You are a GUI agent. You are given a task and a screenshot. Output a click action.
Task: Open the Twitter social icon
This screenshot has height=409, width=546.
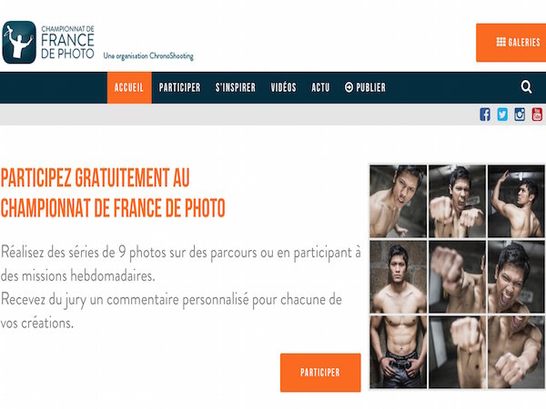coord(502,115)
